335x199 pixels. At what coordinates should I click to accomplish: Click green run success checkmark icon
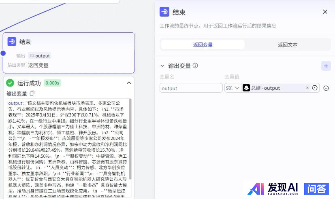(x=10, y=83)
